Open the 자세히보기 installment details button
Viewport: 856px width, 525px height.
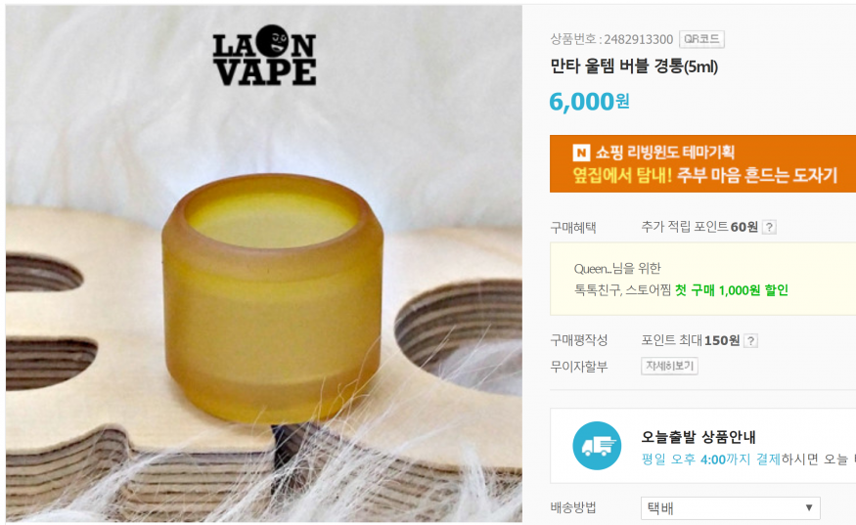669,366
